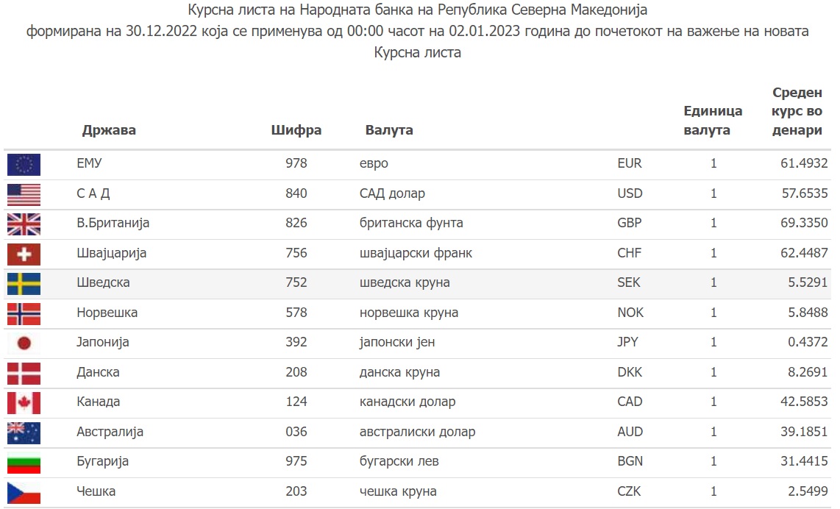Click the European Union flag icon
Screen dimensions: 840x509
pos(24,165)
